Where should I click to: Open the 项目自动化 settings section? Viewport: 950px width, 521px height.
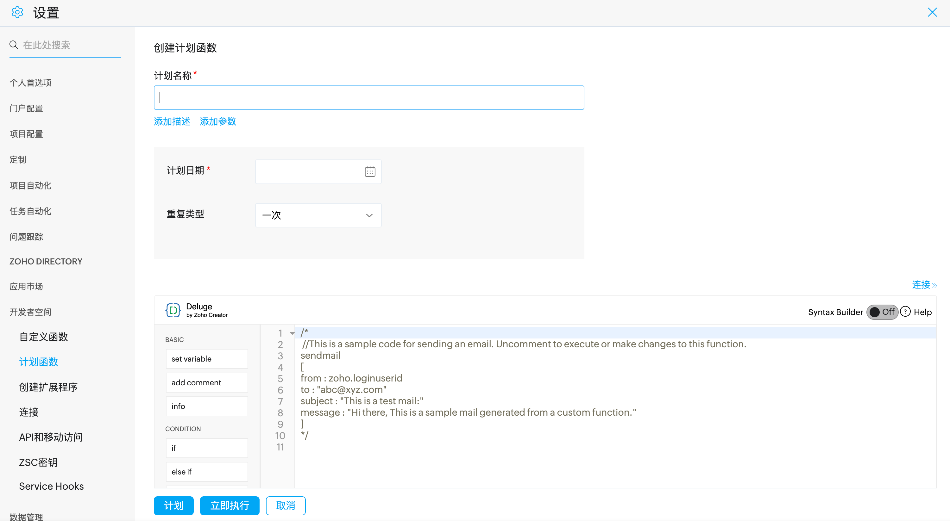(x=30, y=185)
